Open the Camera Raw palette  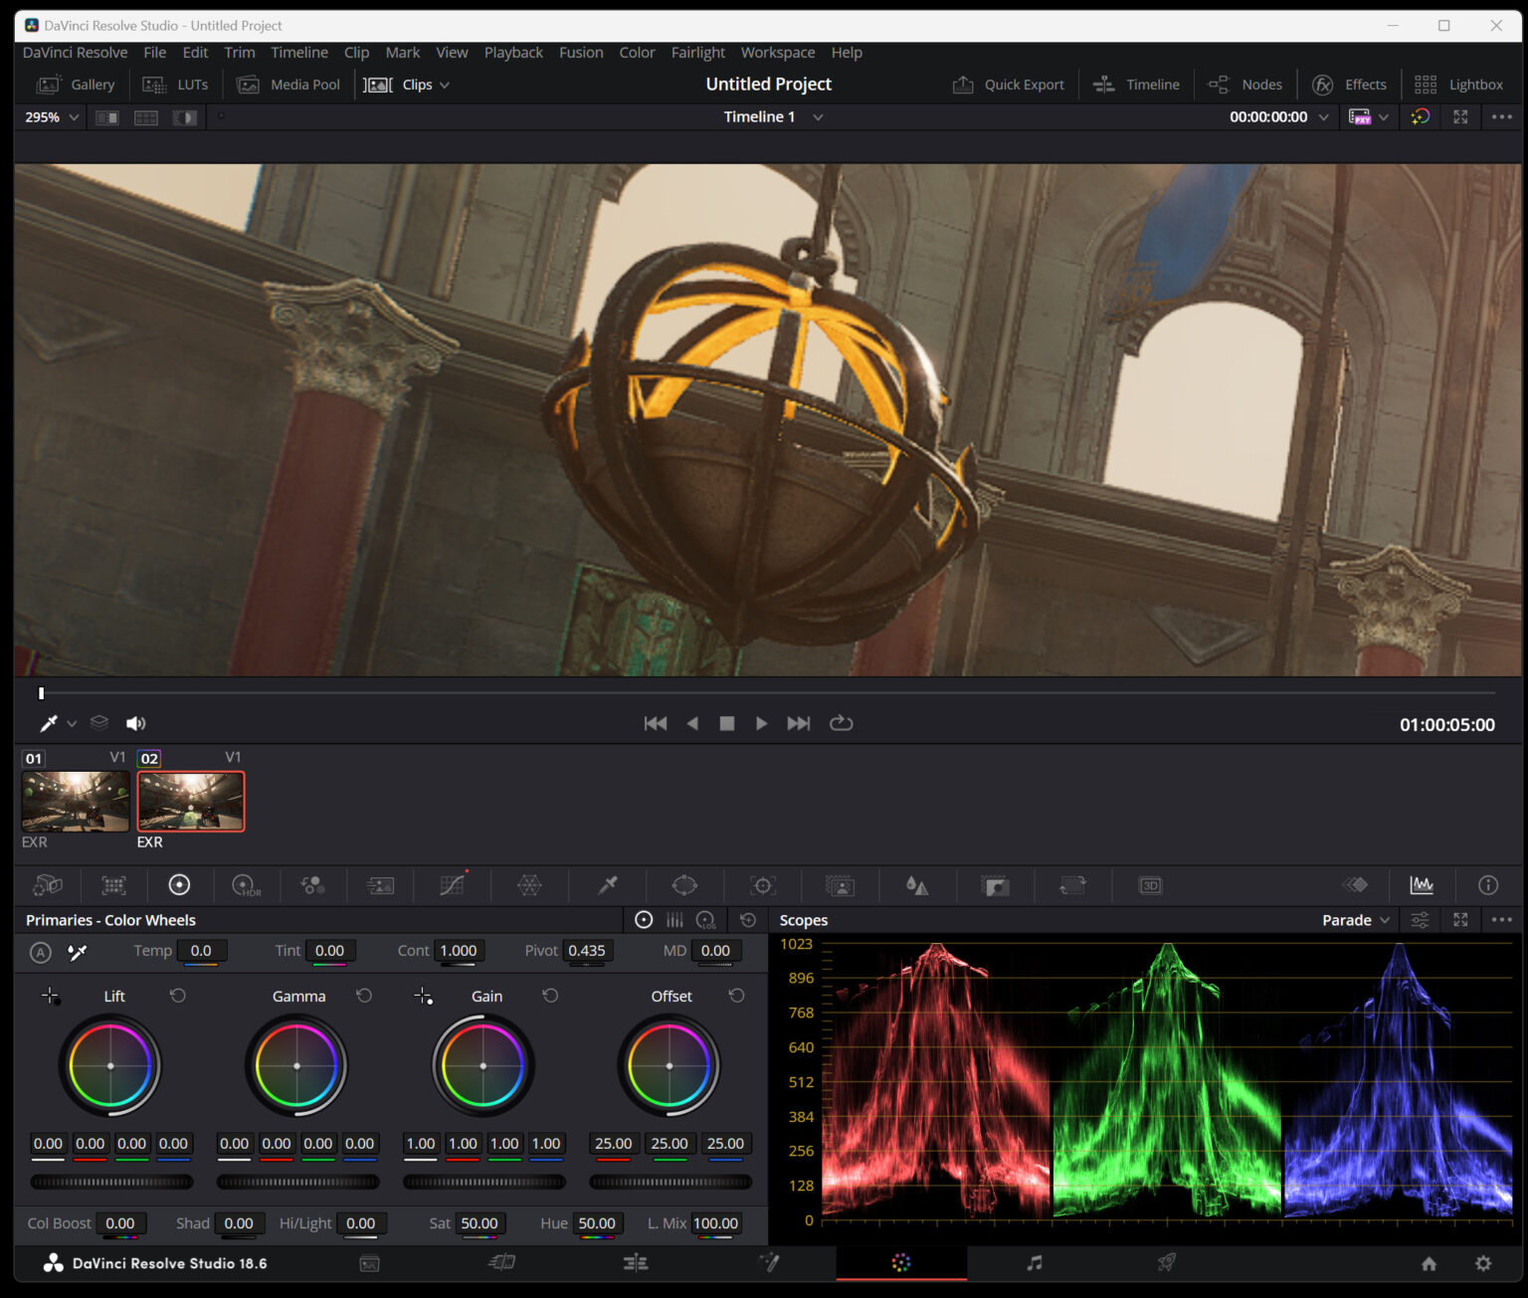click(x=48, y=885)
